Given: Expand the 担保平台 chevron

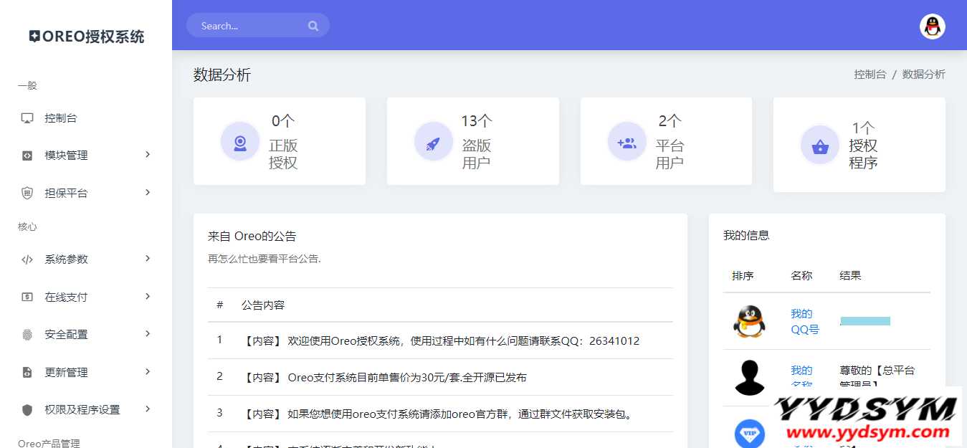Looking at the screenshot, I should (x=148, y=193).
